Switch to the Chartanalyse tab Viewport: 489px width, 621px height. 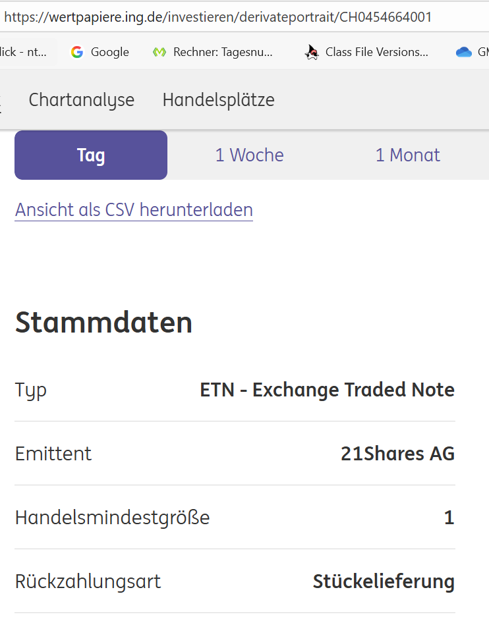click(x=82, y=100)
